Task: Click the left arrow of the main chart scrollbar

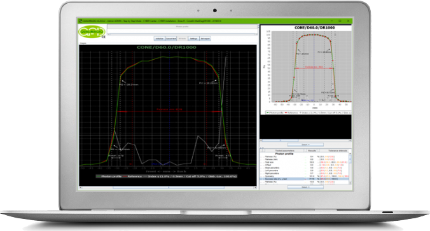Action: coord(81,188)
